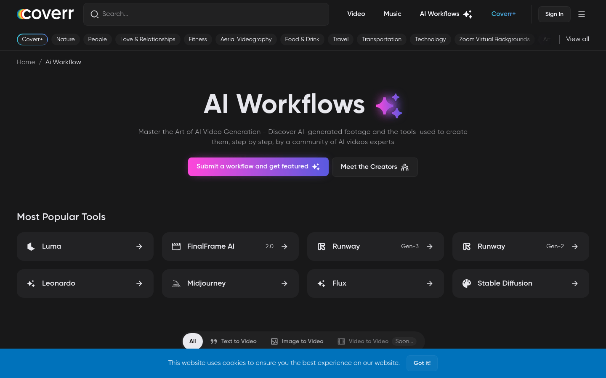Click the Flux sparkle icon
Viewport: 606px width, 378px height.
click(322, 283)
